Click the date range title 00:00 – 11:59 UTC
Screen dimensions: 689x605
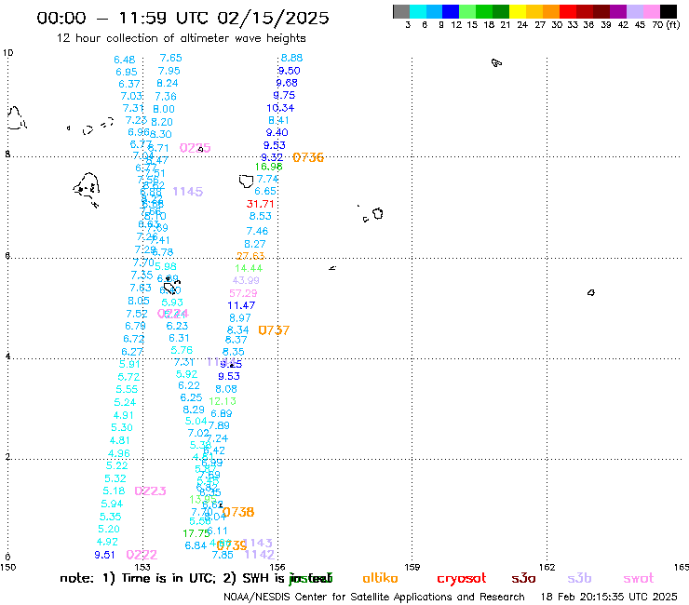[182, 18]
